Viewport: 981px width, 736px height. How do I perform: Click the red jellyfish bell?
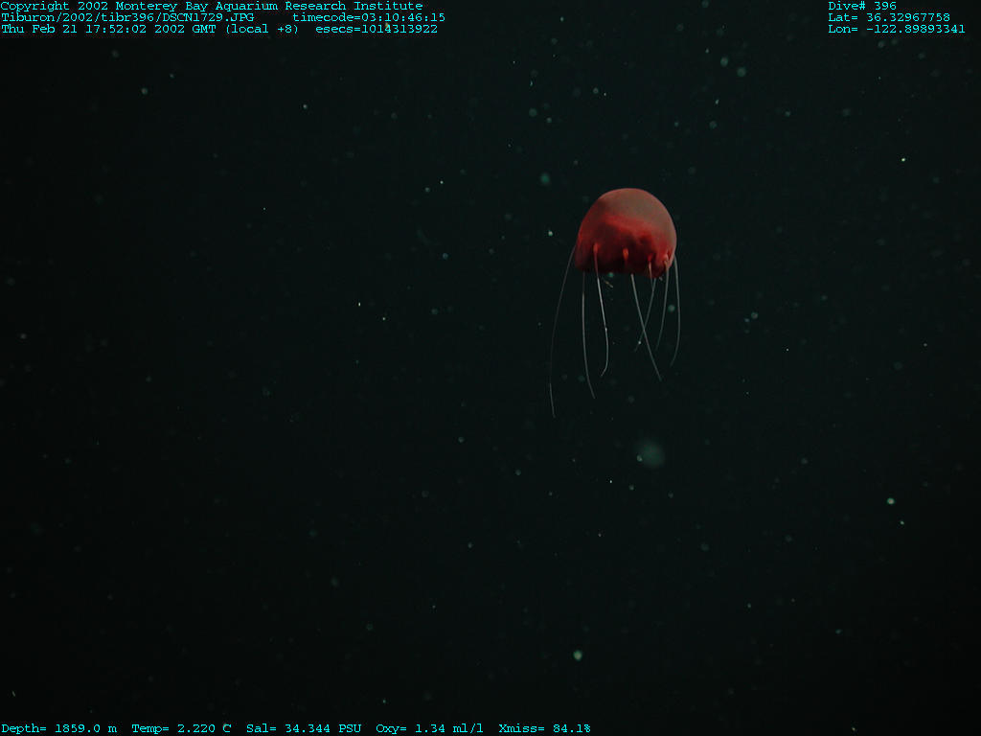point(626,232)
